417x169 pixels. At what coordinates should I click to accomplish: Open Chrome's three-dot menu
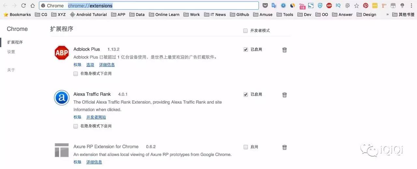411,6
